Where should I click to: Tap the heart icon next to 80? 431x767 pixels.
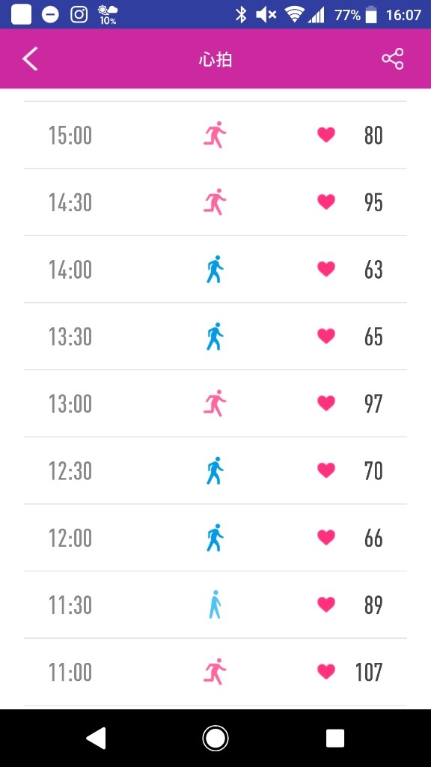pyautogui.click(x=326, y=135)
